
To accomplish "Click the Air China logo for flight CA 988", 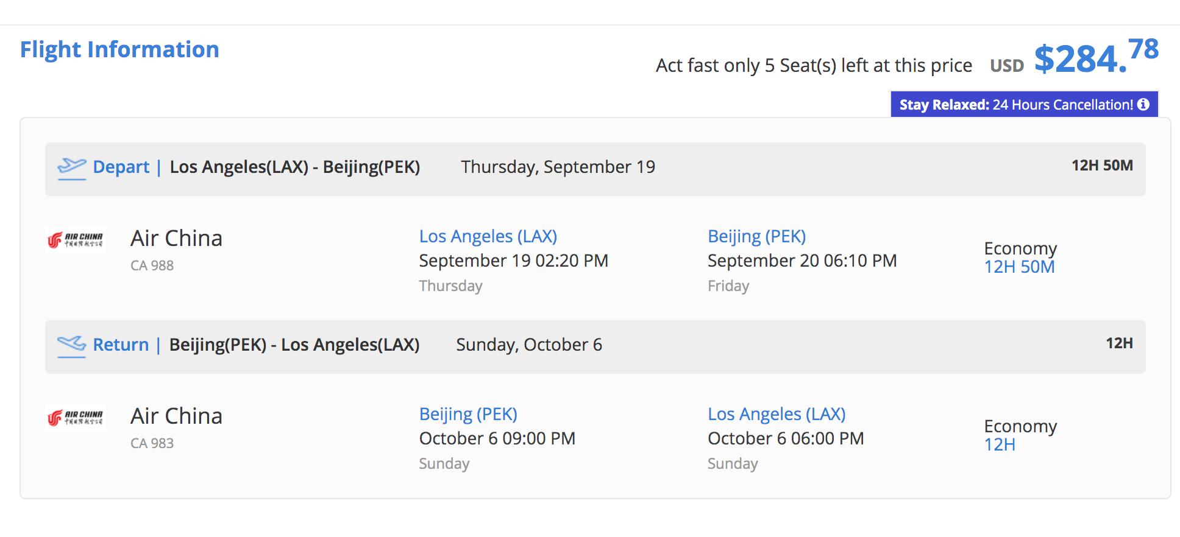I will 76,239.
